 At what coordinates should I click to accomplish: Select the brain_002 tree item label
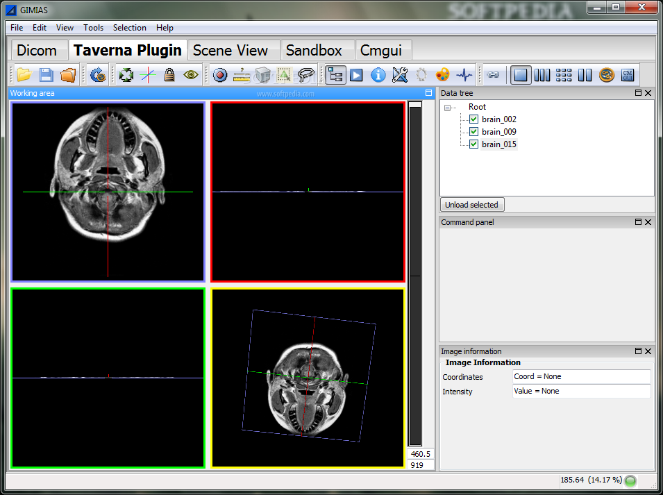tap(499, 119)
